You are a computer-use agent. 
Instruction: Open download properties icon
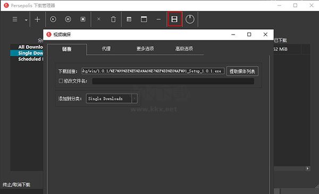coord(129,19)
